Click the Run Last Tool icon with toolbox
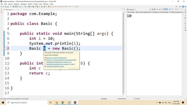The width and height of the screenshot is (187, 105). click(x=37, y=7)
